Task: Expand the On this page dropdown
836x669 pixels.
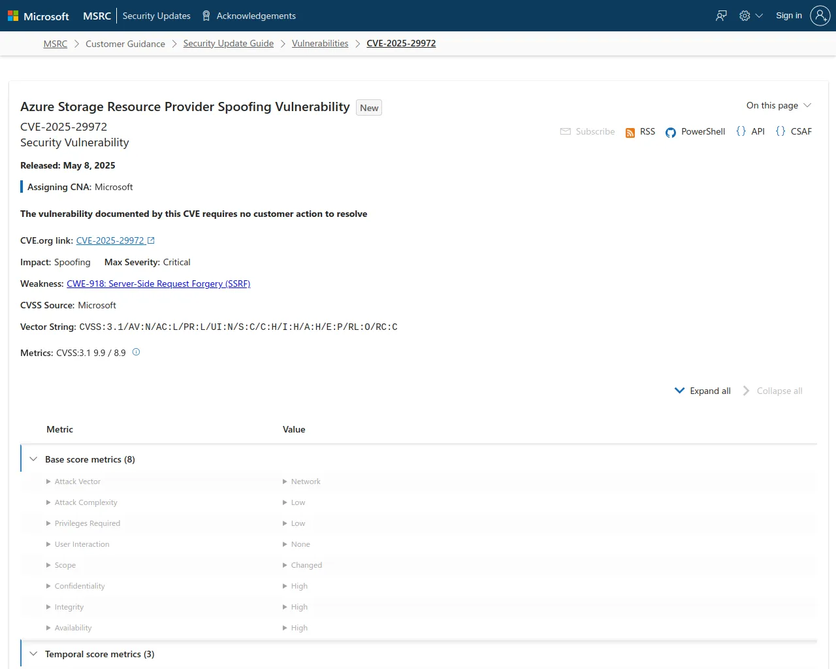Action: pyautogui.click(x=779, y=105)
